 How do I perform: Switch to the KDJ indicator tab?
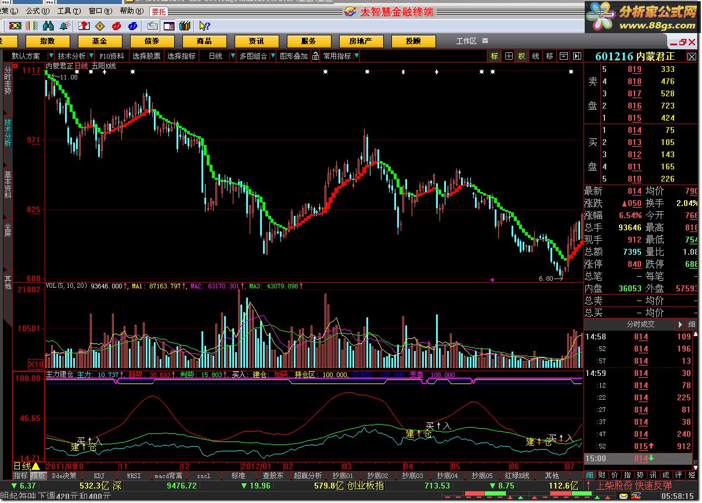(x=99, y=476)
